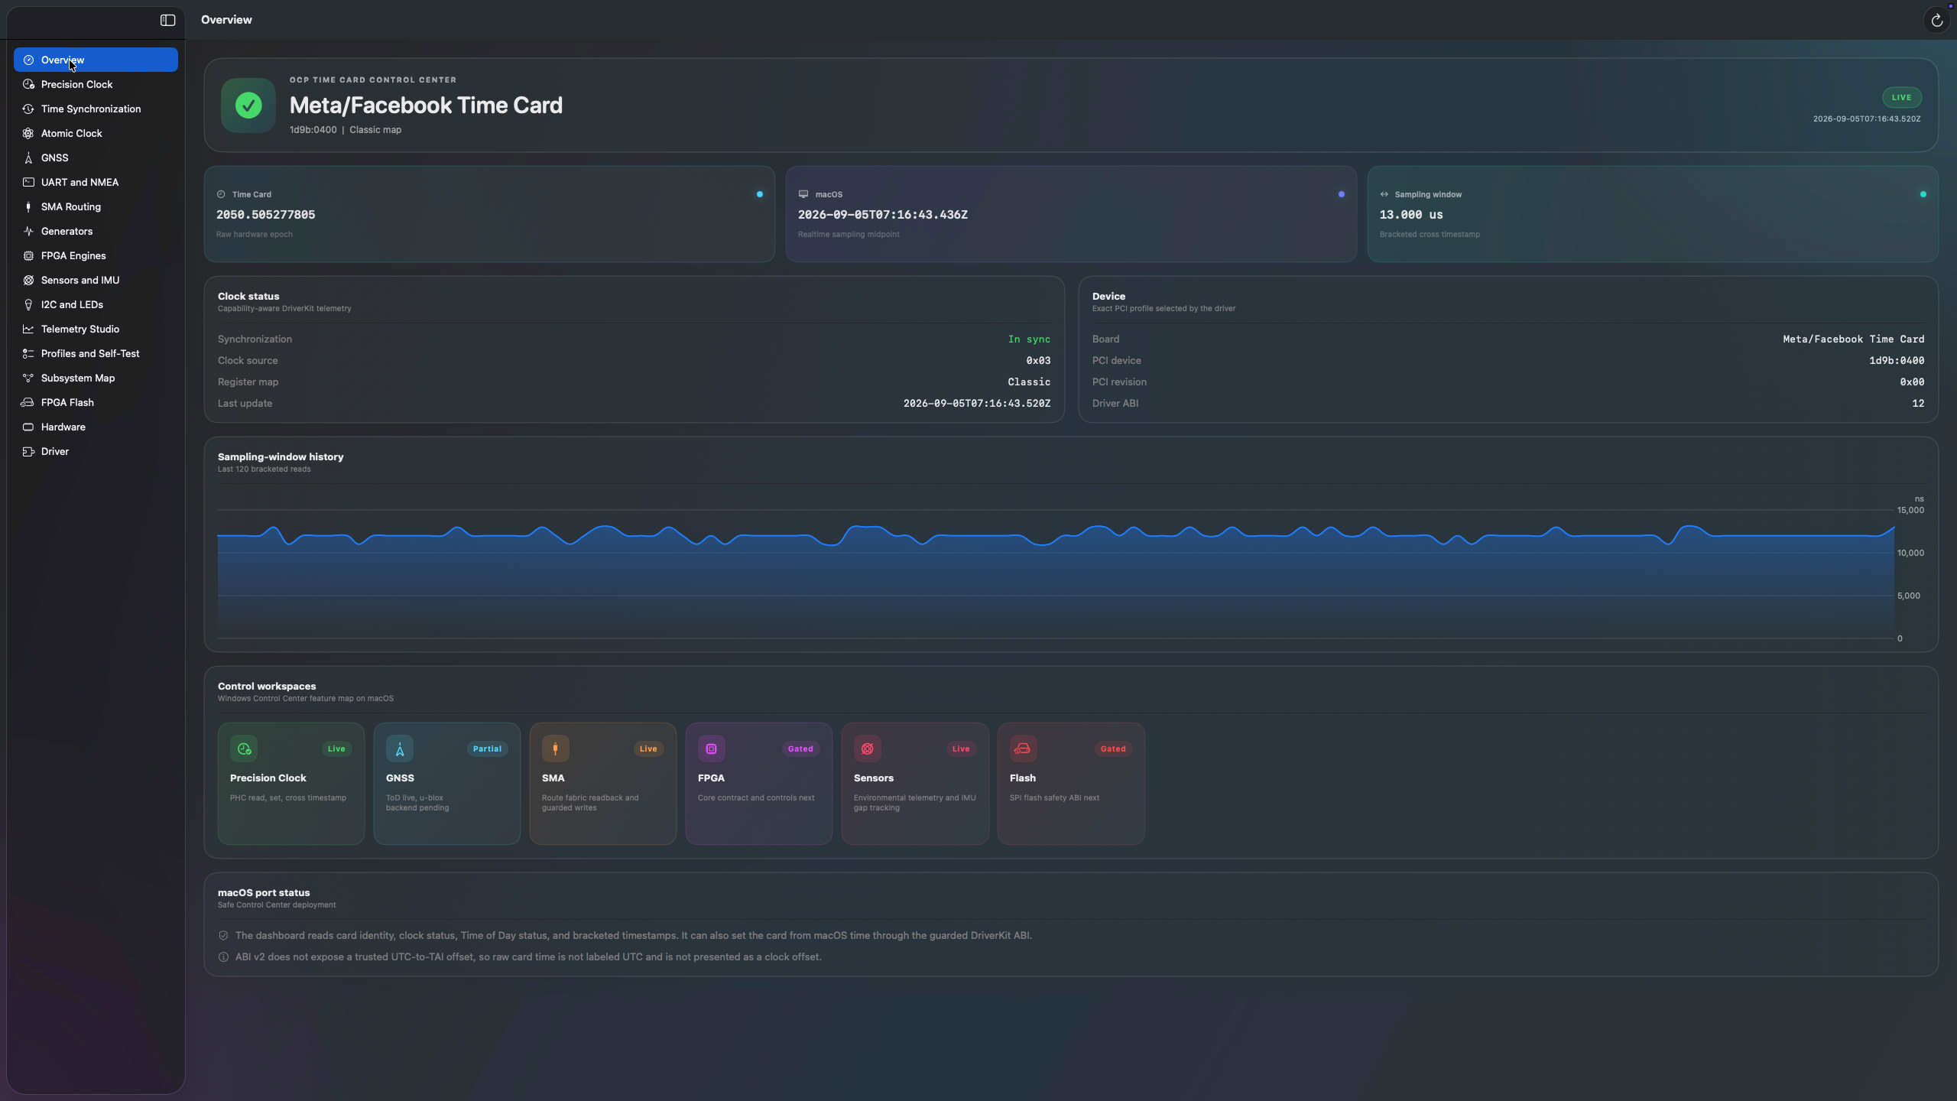Screen dimensions: 1957x1101
Task: Open the FPGA workspace card
Action: [758, 784]
